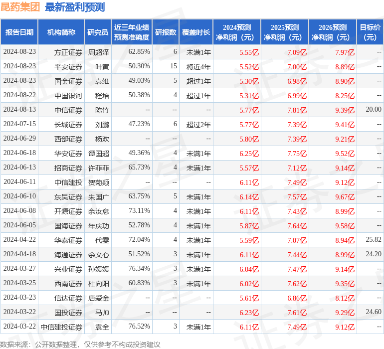
Task: Click 2025 profit forecast 7.81亿
Action: (x=297, y=110)
